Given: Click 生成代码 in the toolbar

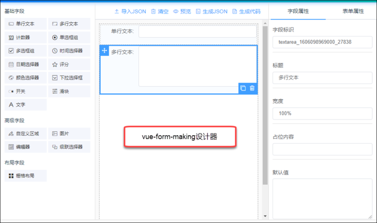Looking at the screenshot, I should coord(247,11).
